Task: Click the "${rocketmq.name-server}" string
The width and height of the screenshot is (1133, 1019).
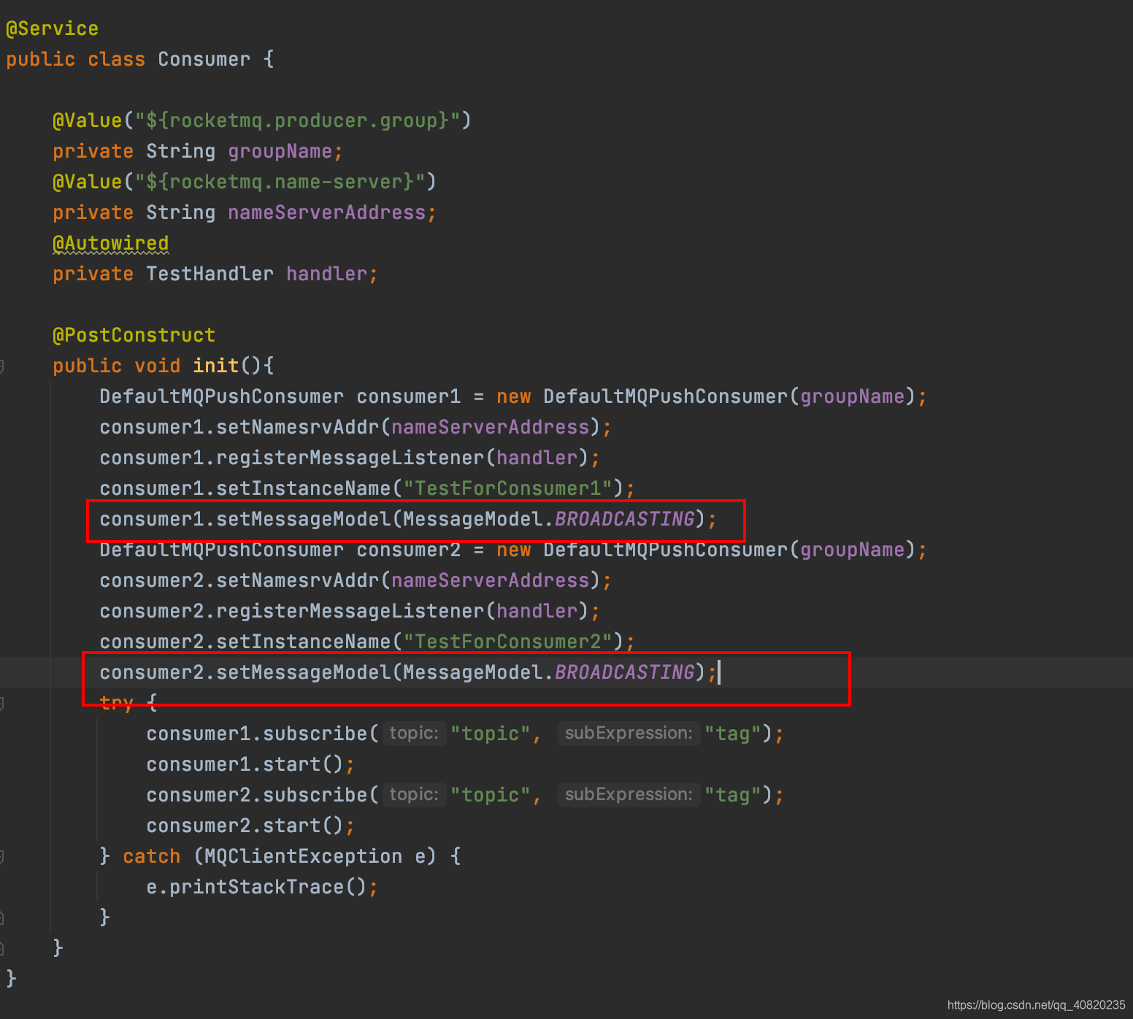Action: 280,182
